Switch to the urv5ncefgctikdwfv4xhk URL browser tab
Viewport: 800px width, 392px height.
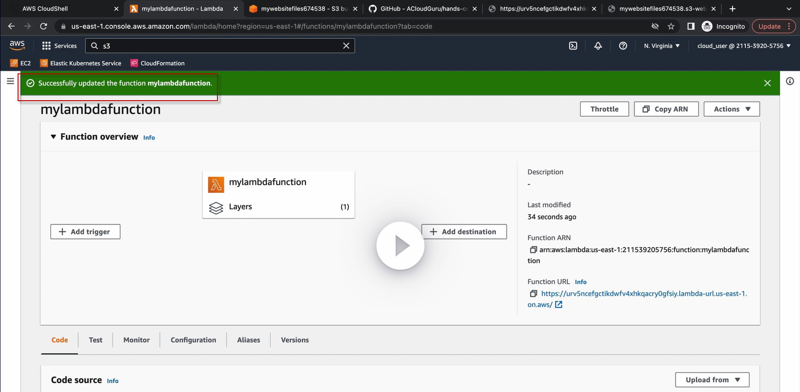click(x=542, y=9)
